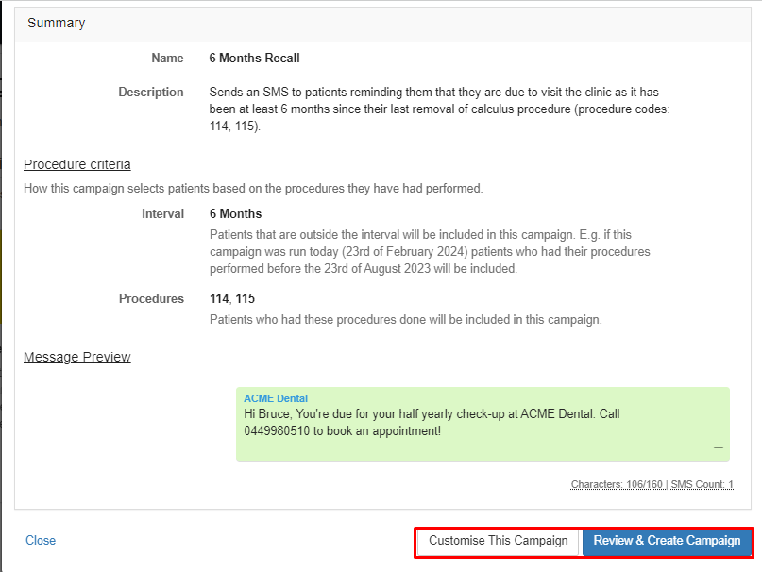
Task: Click the Customise This Campaign button
Action: (498, 542)
